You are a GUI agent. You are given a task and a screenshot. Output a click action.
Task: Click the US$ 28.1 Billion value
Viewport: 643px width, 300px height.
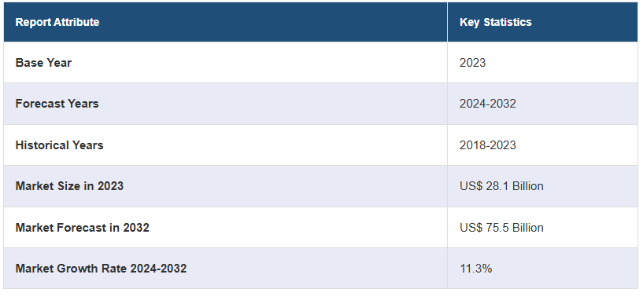pyautogui.click(x=501, y=186)
